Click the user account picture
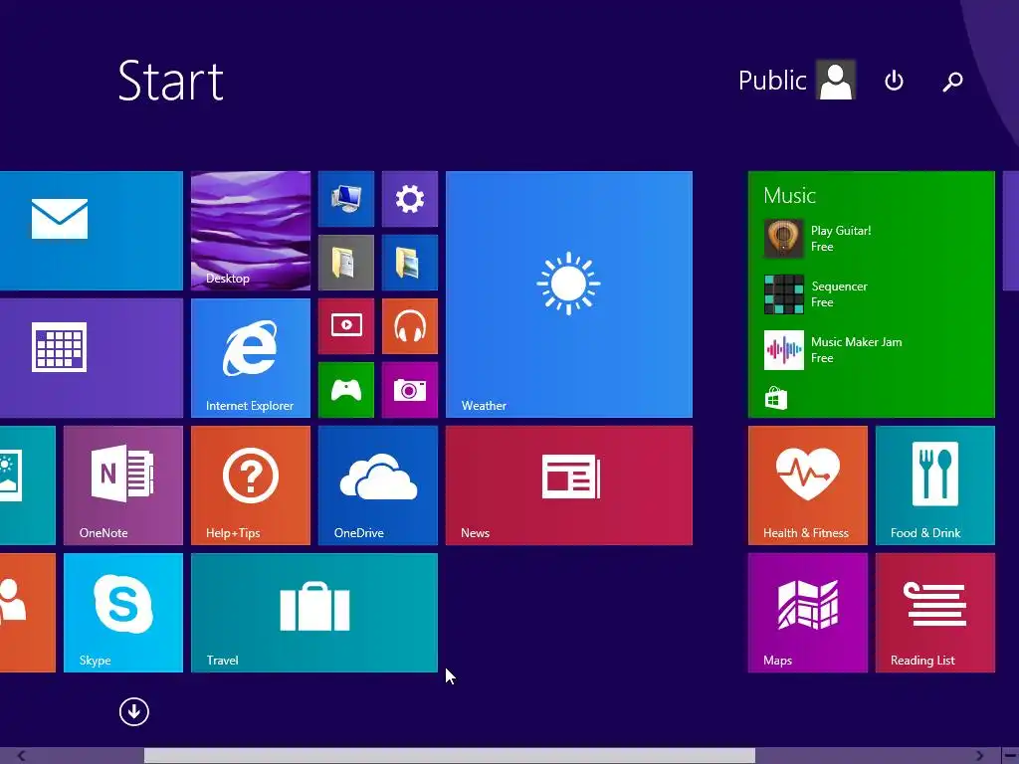1019x764 pixels. tap(836, 80)
